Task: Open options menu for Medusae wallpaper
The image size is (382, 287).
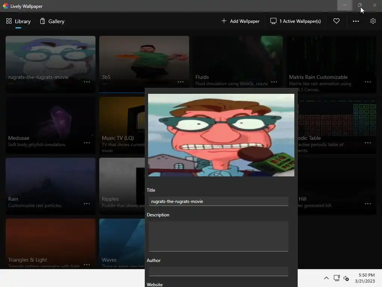Action: coord(87,143)
